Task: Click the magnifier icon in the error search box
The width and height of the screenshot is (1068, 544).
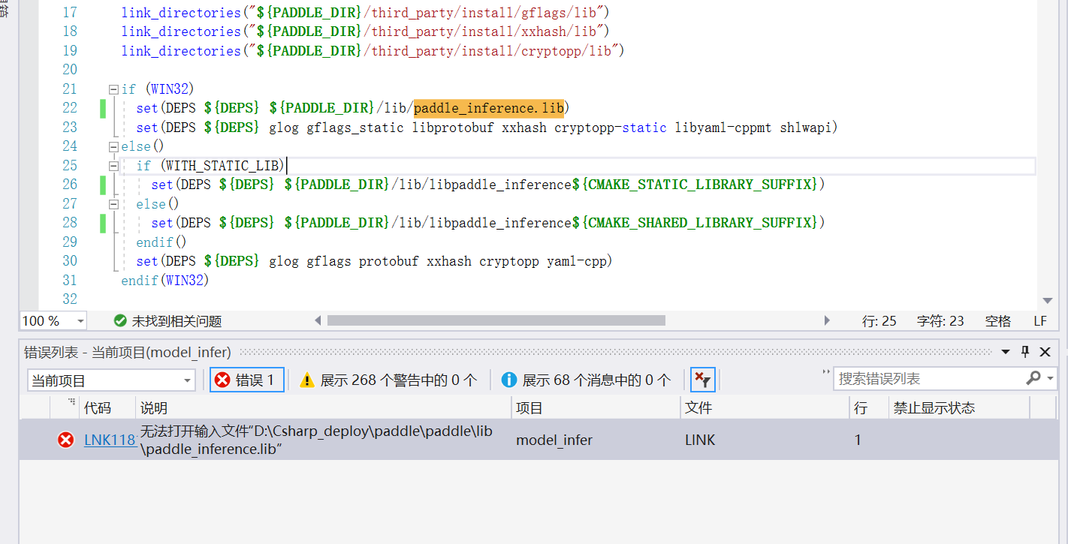Action: (x=1032, y=377)
